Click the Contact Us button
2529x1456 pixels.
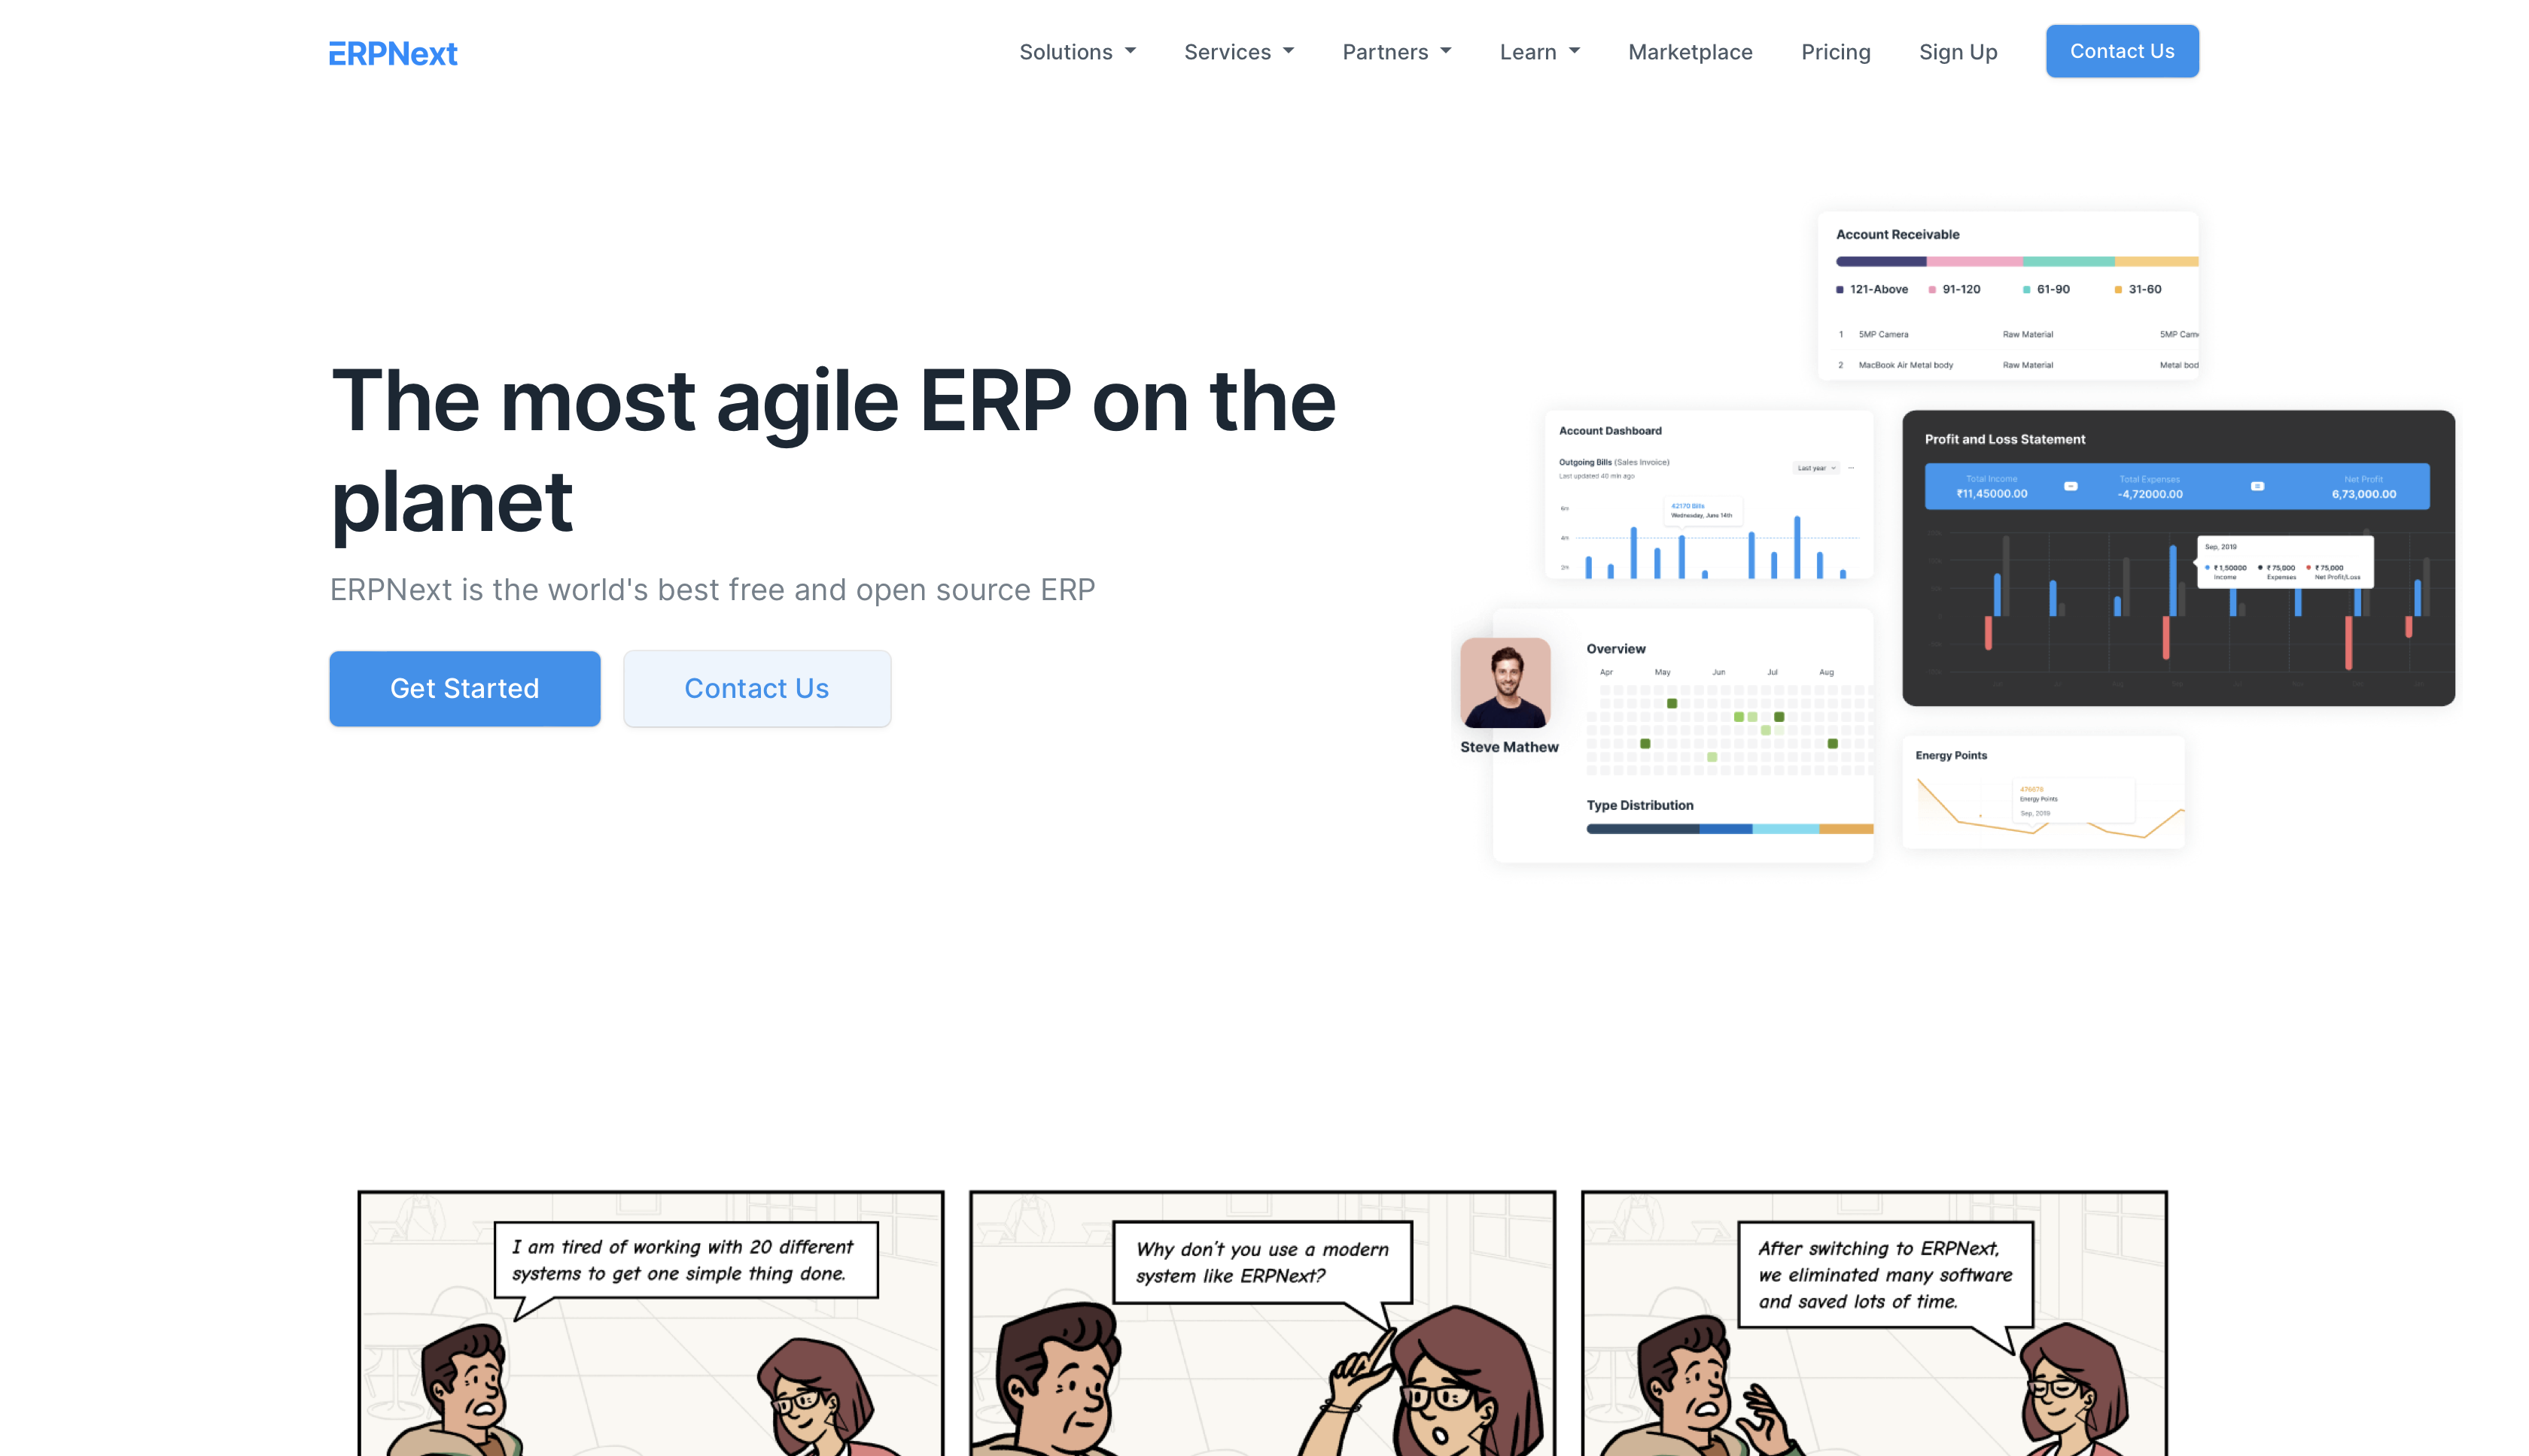[2123, 50]
